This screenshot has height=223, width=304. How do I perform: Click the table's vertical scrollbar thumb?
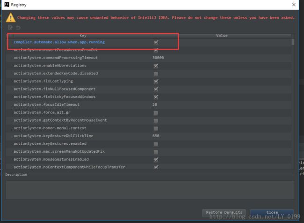[x=293, y=42]
